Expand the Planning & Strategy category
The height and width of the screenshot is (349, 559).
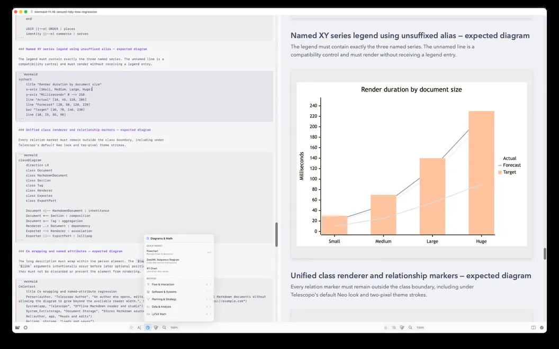click(179, 299)
